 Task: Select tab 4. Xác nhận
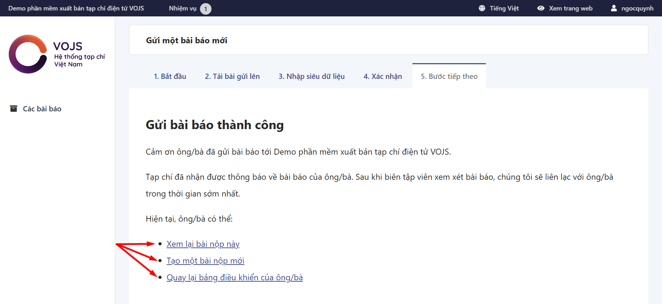tap(382, 76)
